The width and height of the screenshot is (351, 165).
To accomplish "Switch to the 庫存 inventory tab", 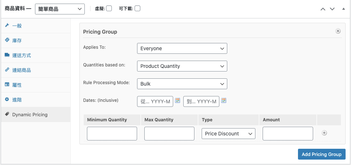I will tap(17, 40).
